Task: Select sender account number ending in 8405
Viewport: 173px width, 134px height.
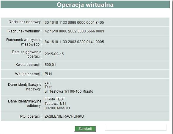Action: point(74,22)
